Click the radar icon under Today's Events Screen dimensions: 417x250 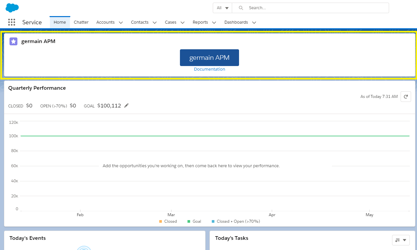pyautogui.click(x=84, y=248)
